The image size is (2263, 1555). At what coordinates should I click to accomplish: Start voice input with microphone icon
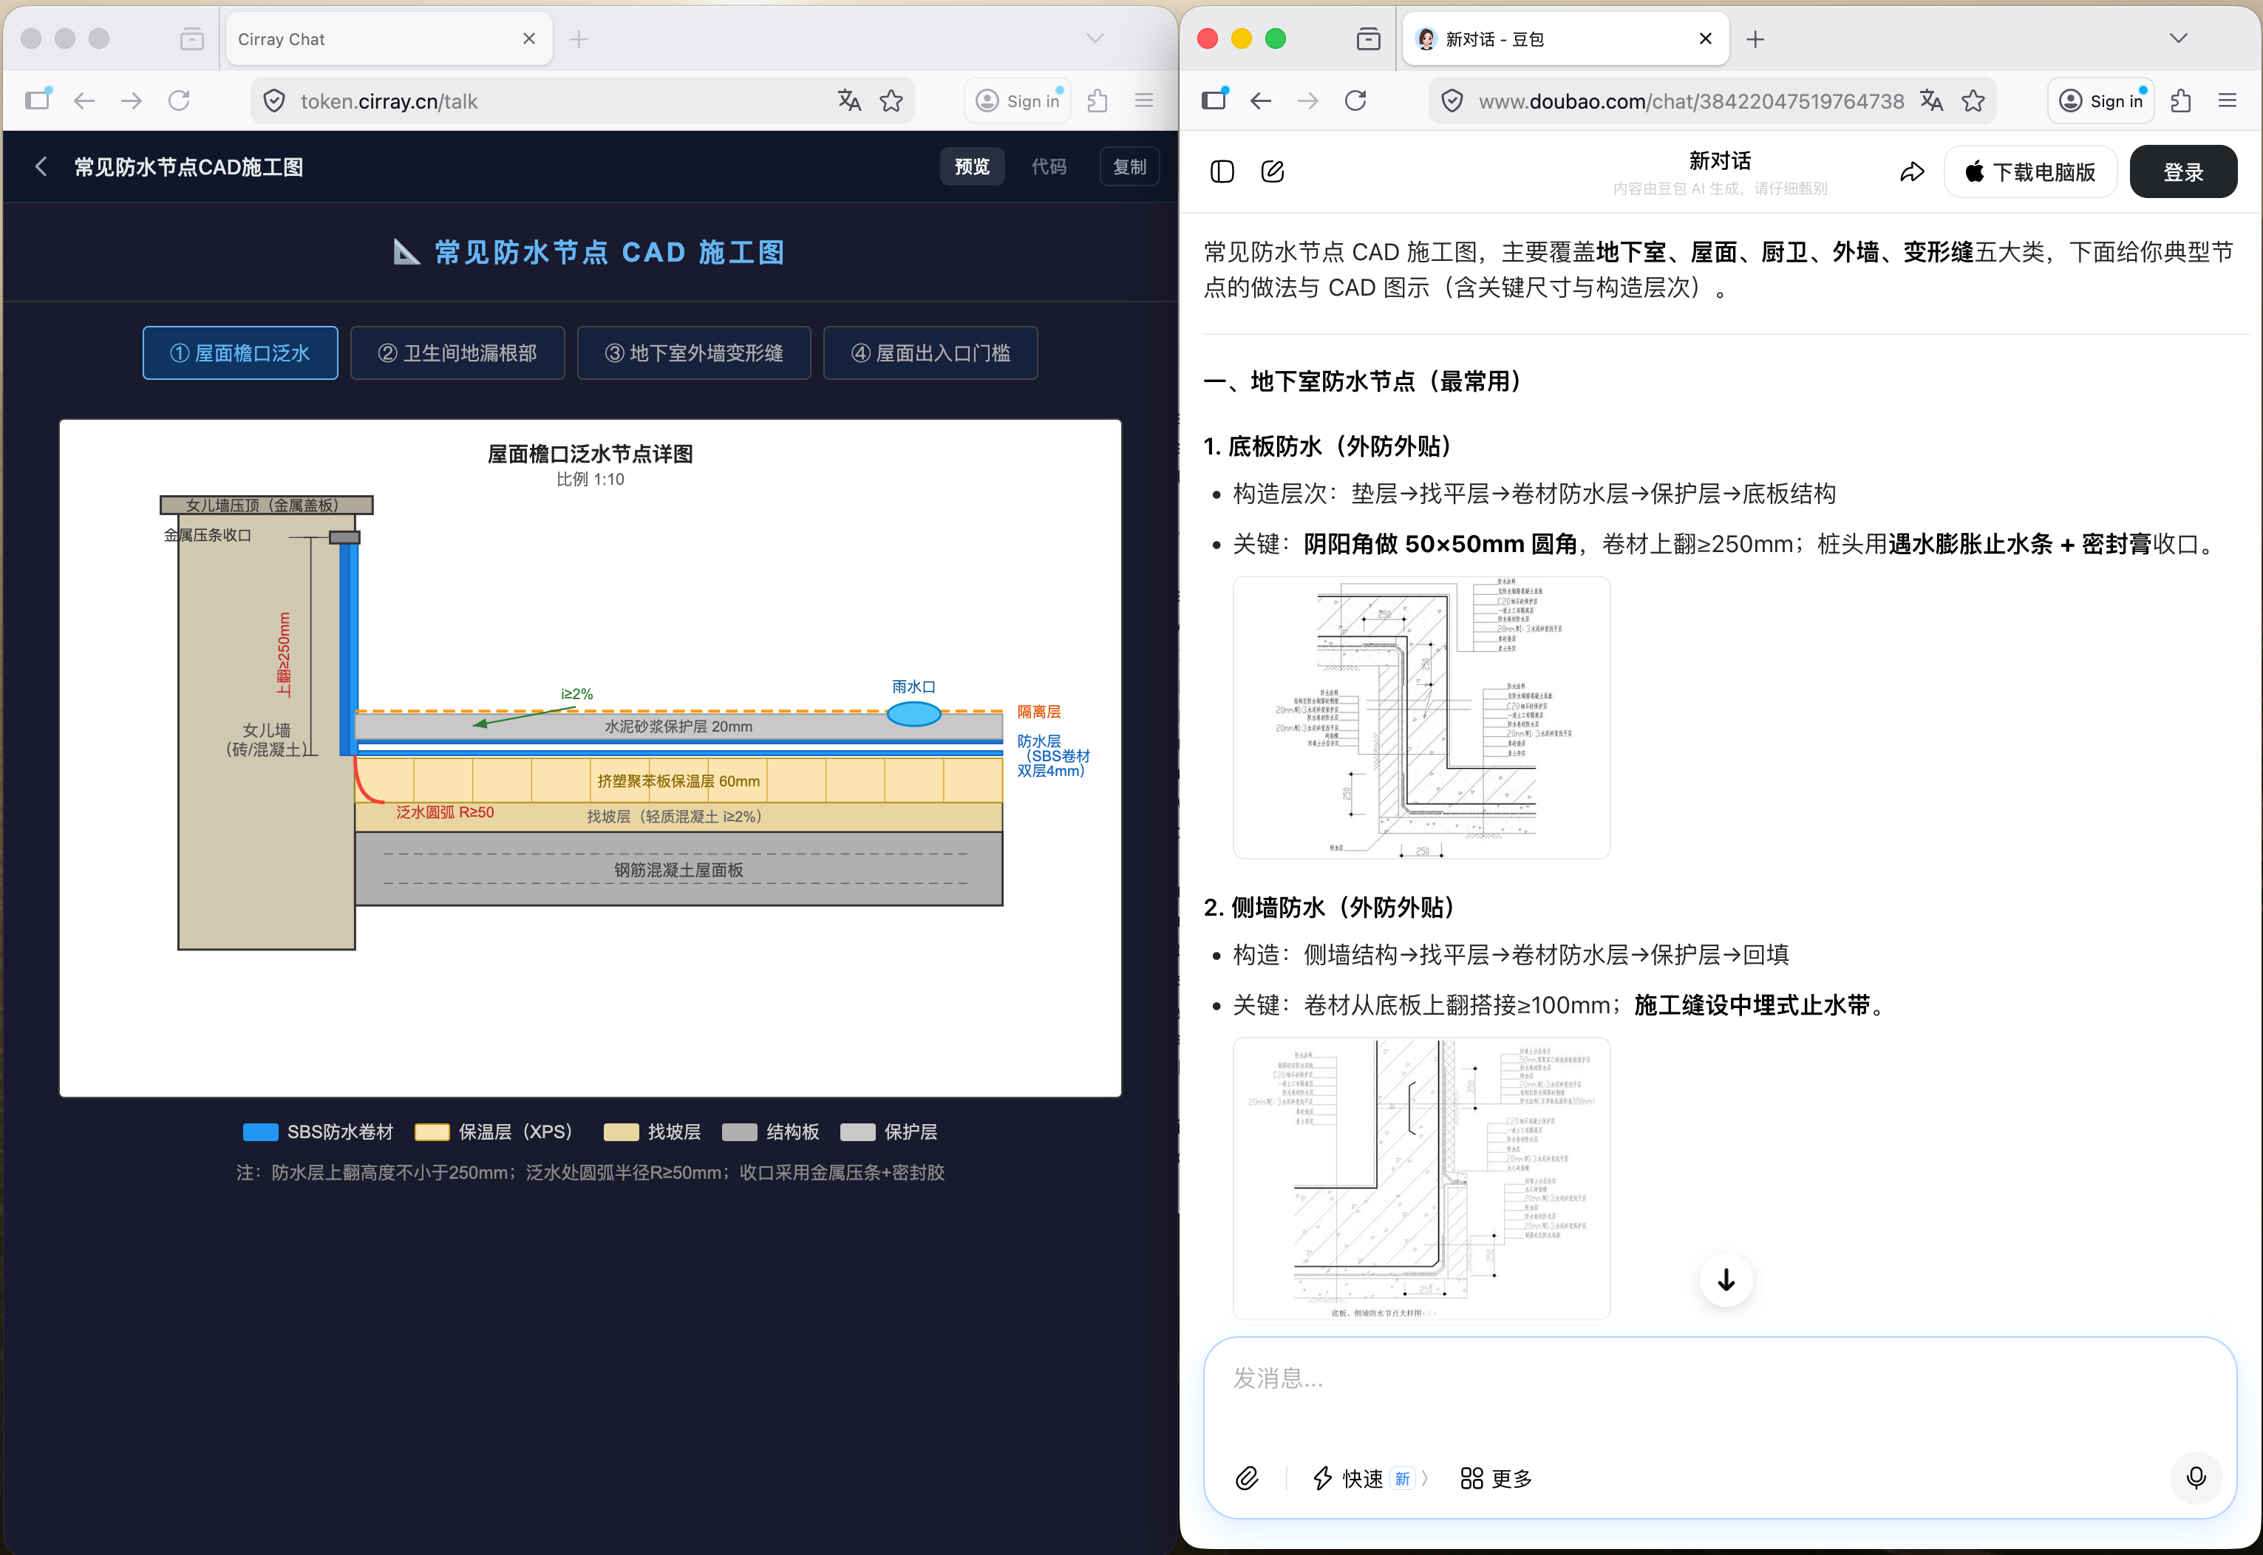(2196, 1478)
